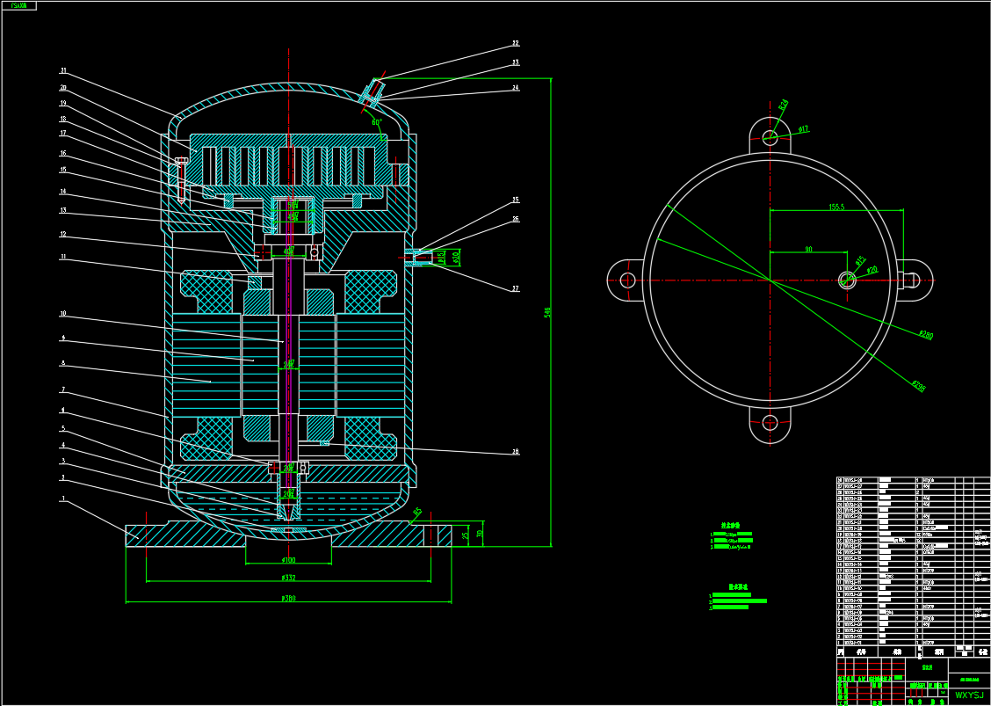Click the φ332 base dimension text
Viewport: 991px width, 706px height.
288,578
